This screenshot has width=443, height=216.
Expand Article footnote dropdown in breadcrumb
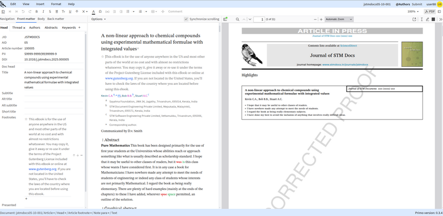[91, 213]
